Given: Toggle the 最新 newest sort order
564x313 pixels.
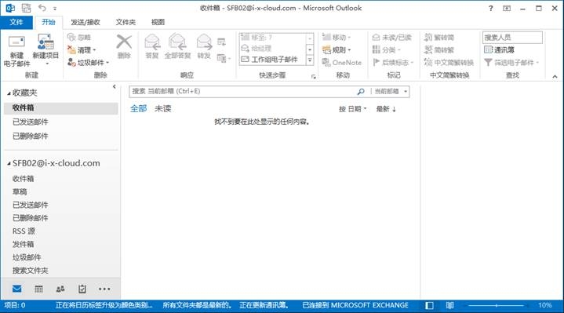Looking at the screenshot, I should pyautogui.click(x=386, y=109).
